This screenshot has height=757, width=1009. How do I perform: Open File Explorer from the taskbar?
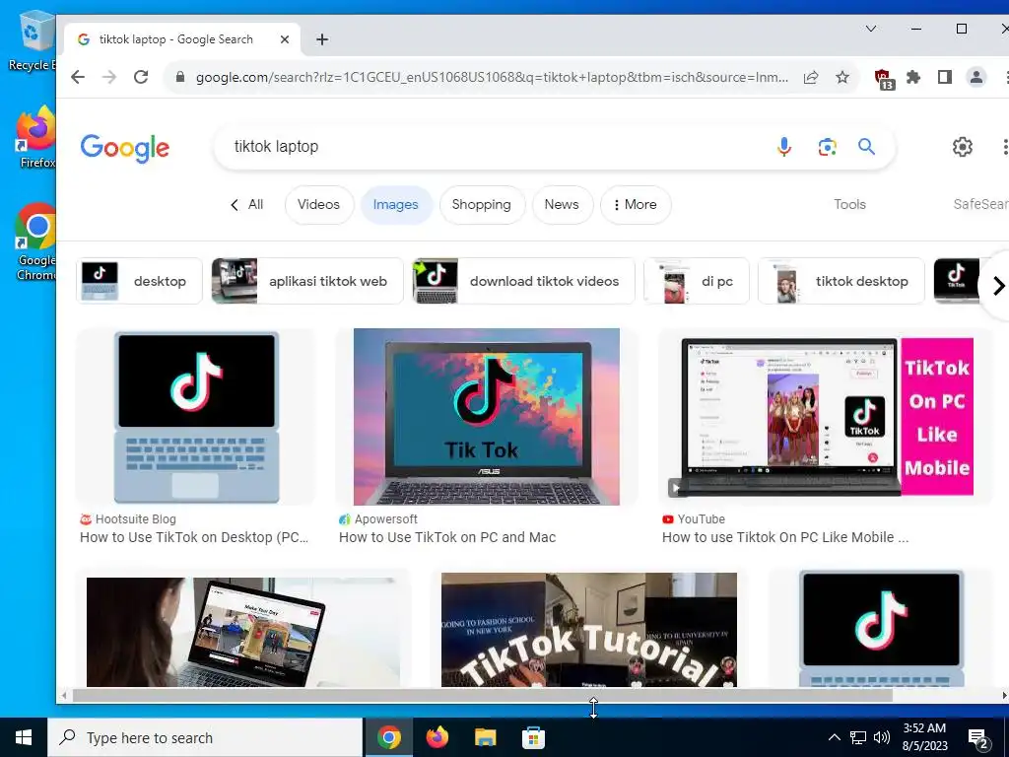pyautogui.click(x=485, y=737)
